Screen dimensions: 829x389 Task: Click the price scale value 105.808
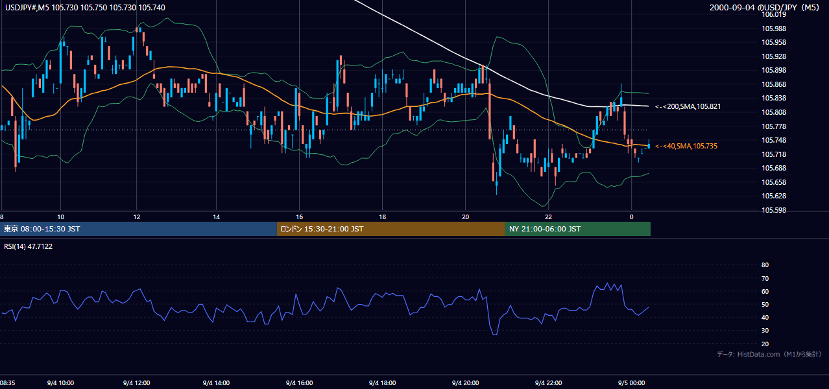tap(773, 112)
